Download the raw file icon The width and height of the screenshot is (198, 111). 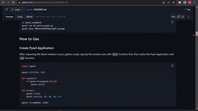(x=183, y=17)
